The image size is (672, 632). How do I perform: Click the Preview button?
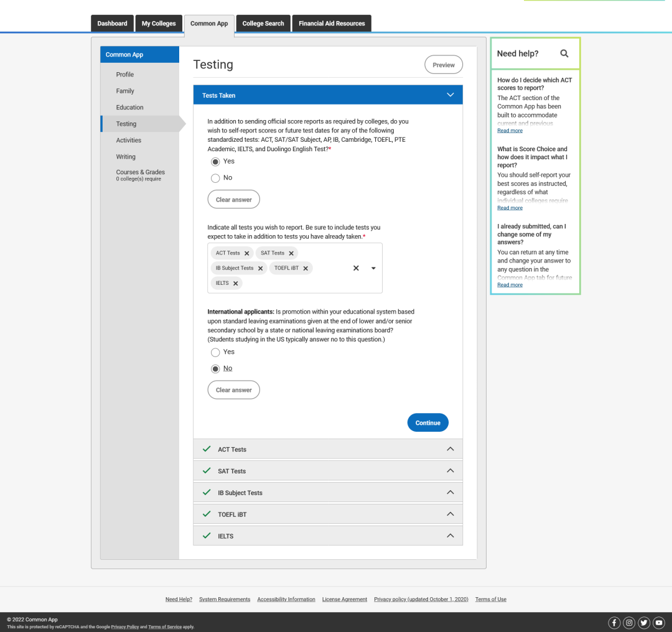click(444, 65)
